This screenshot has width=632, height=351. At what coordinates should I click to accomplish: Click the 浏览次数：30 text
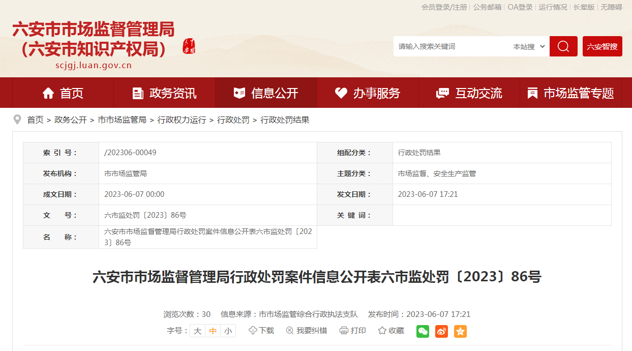(x=187, y=314)
